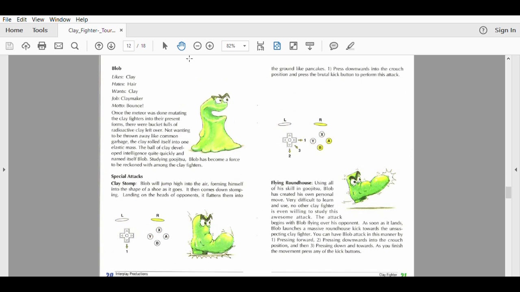Image resolution: width=520 pixels, height=292 pixels.
Task: Print the document using printer icon
Action: 42,46
